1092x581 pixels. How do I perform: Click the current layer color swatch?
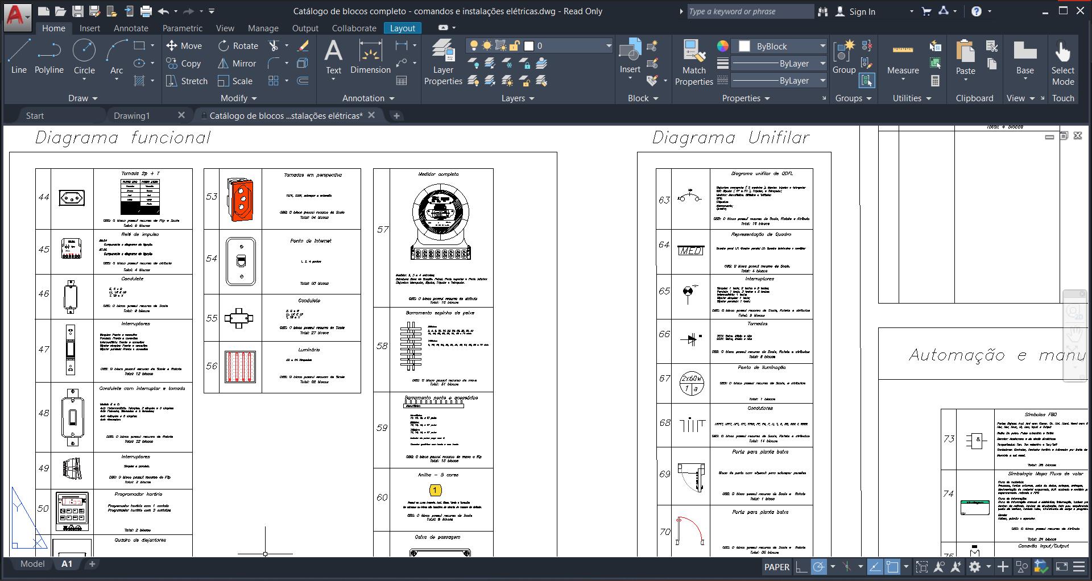529,45
